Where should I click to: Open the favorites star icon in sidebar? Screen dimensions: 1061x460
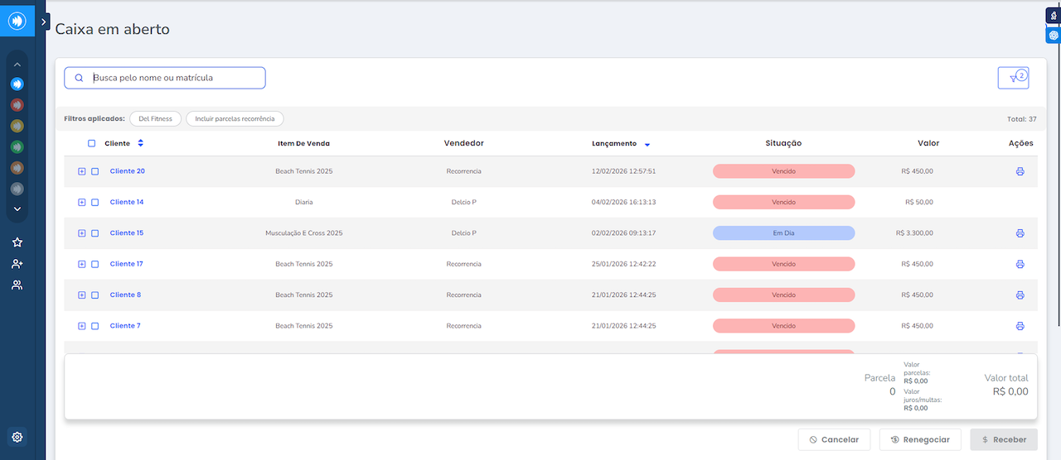pos(17,242)
